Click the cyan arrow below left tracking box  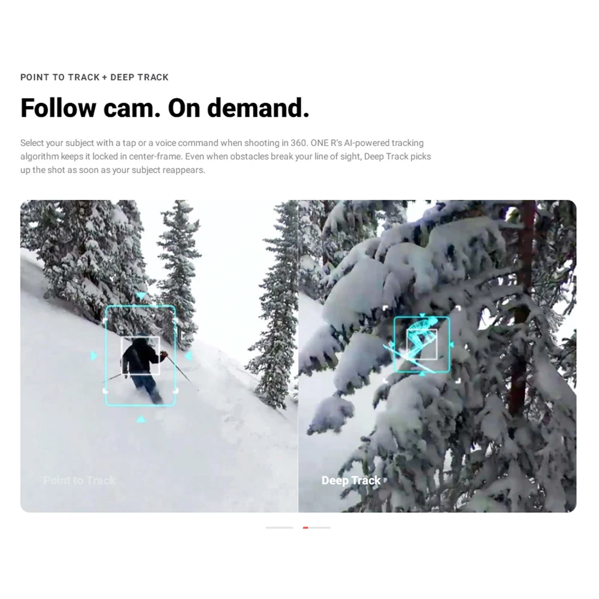coord(141,419)
